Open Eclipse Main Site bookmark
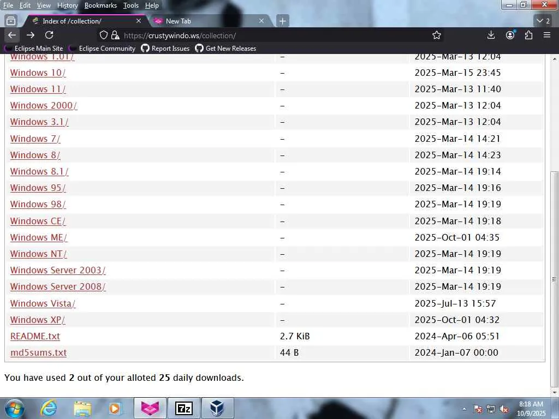Screen dimensions: 559x419 tap(34, 49)
